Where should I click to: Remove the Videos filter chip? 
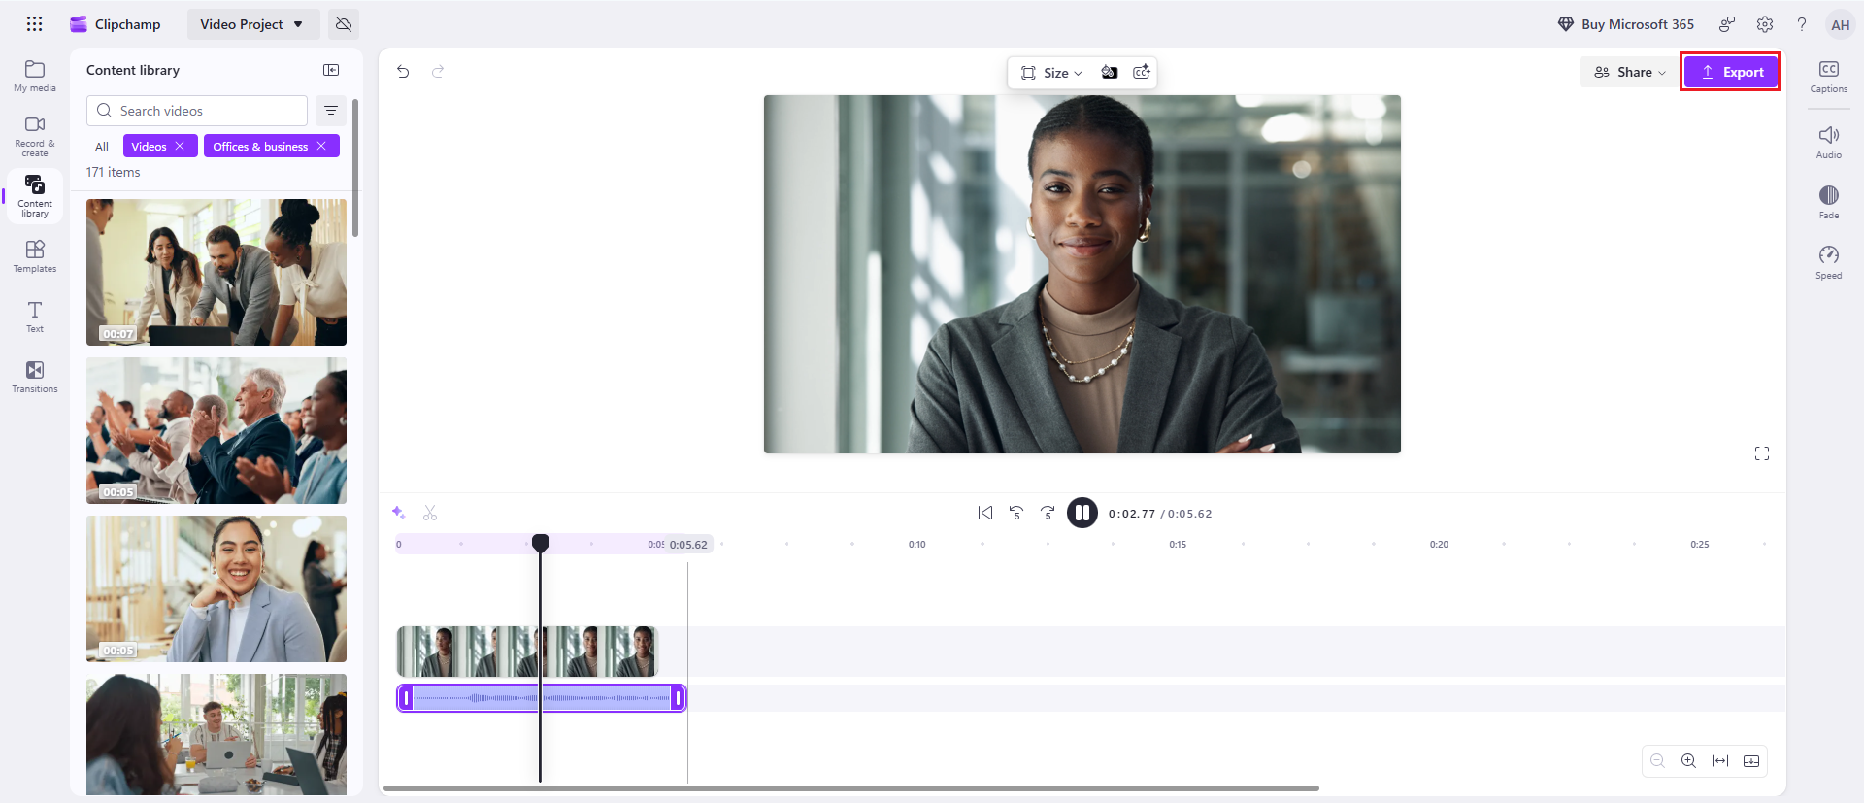tap(180, 146)
